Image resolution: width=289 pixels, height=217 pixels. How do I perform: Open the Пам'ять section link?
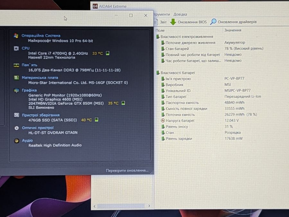coord(30,65)
